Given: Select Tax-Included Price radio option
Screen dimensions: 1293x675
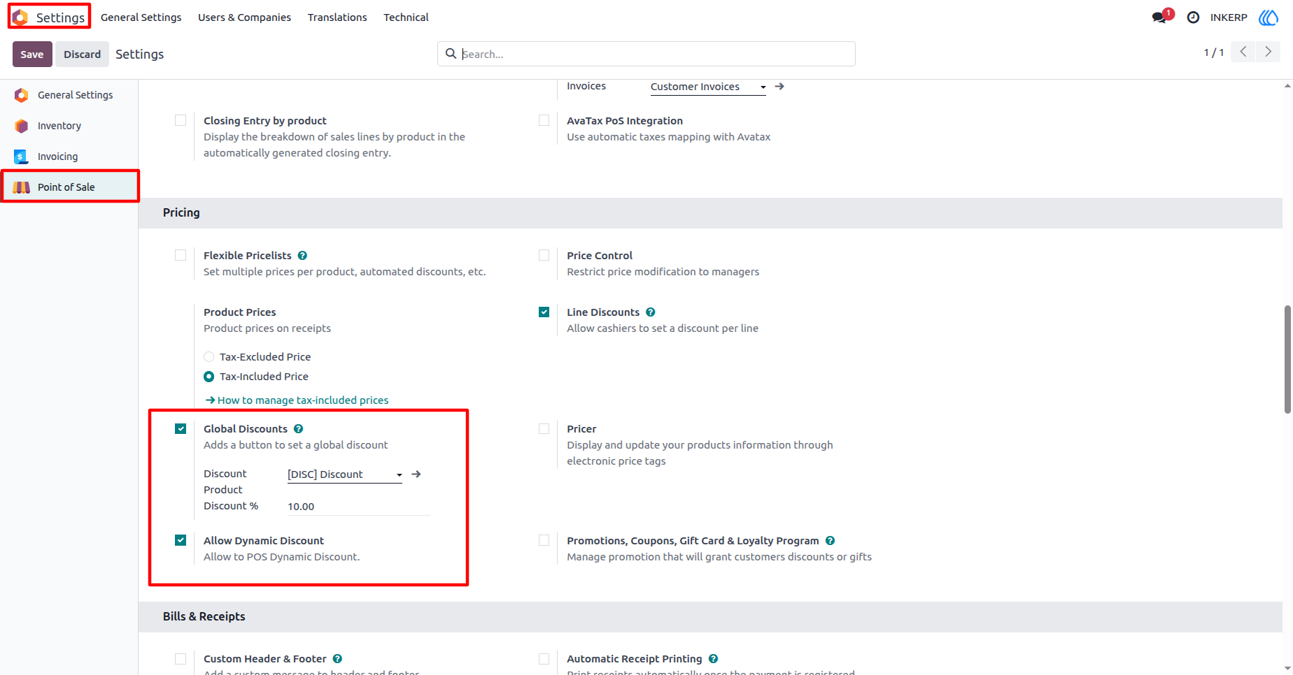Looking at the screenshot, I should (x=209, y=377).
